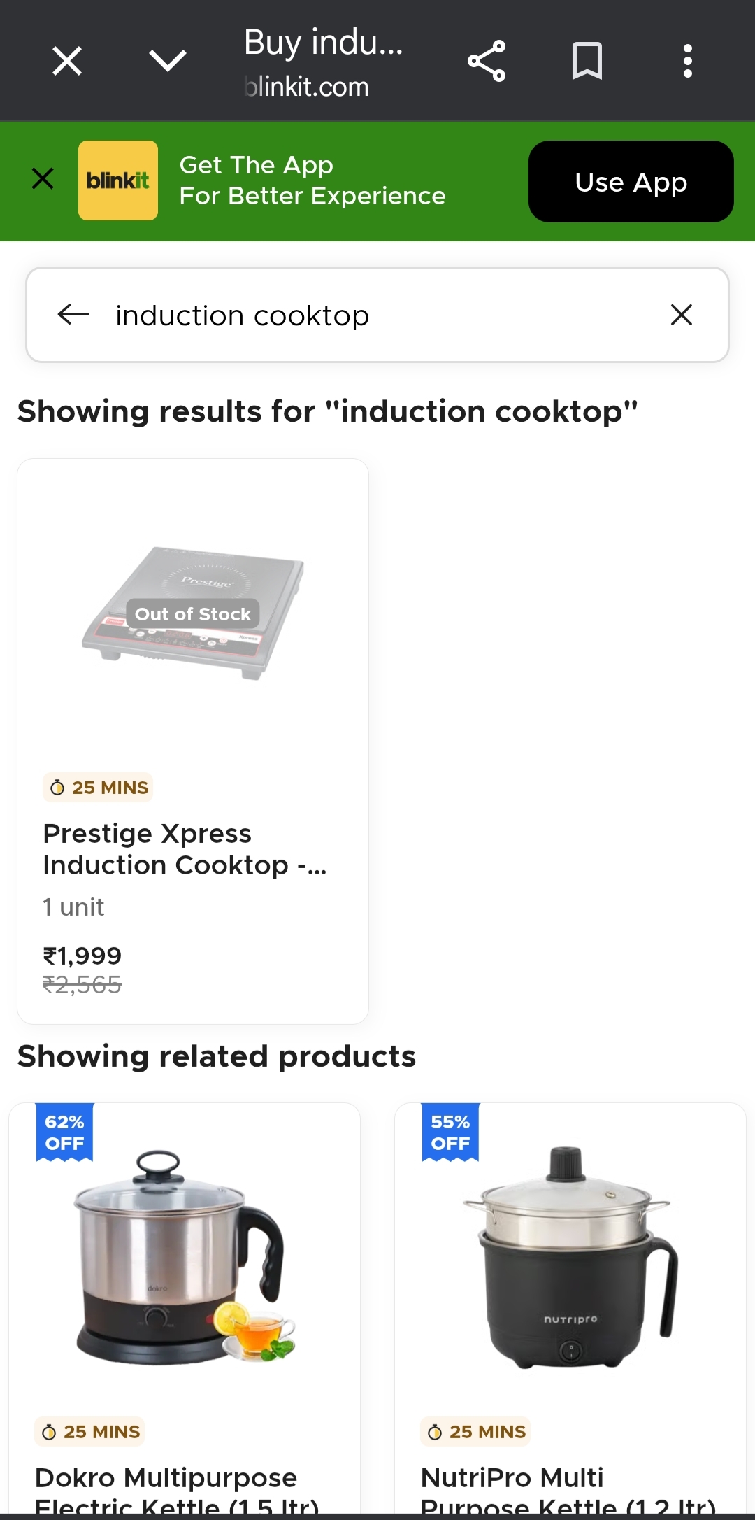This screenshot has width=755, height=1520.
Task: Tap the blinkit logo in the banner
Action: point(117,180)
